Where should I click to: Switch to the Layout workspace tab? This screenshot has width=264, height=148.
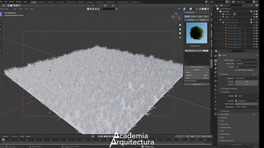(x=34, y=2)
